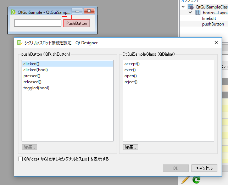This screenshot has height=185, width=228.
Task: Minimize the QtGuiSample form window
Action: tap(77, 11)
